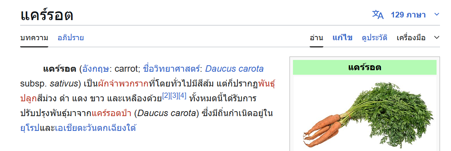Expand the เครื่องมือ tools menu
451x151 pixels.
point(411,38)
